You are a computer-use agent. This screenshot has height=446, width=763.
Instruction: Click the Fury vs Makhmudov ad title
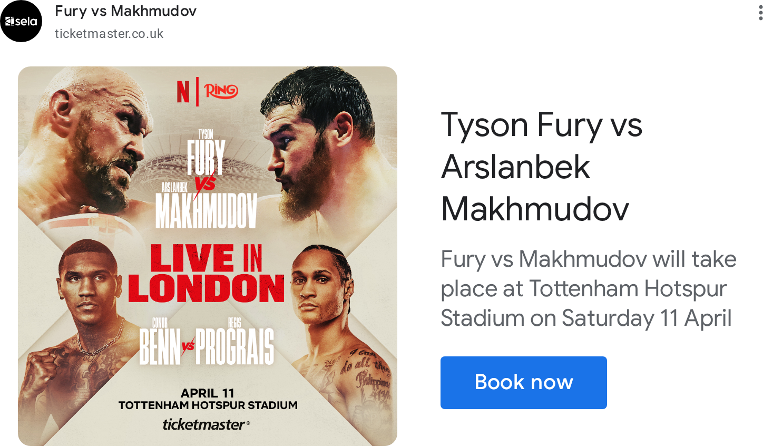pos(125,11)
